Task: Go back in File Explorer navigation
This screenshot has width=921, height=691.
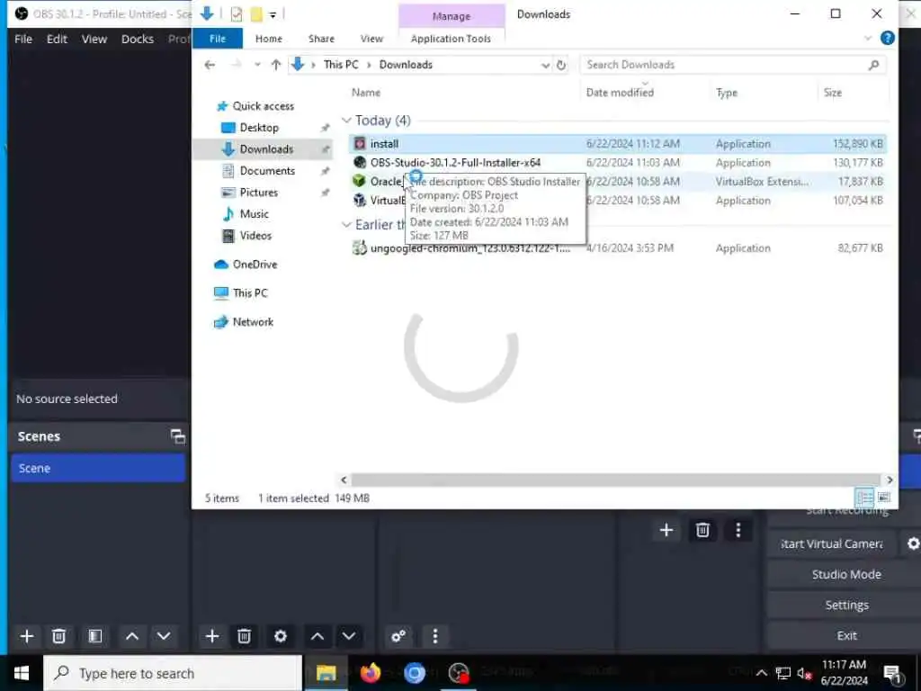Action: point(210,65)
